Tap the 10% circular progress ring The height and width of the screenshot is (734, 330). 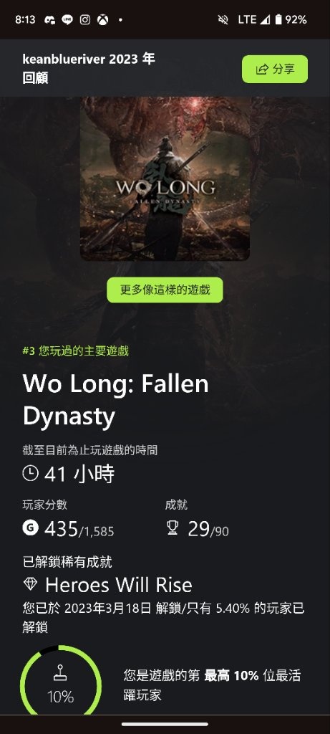(61, 680)
